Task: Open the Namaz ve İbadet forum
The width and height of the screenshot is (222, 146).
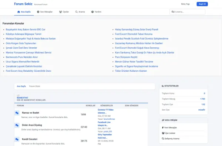Action: pyautogui.click(x=30, y=113)
